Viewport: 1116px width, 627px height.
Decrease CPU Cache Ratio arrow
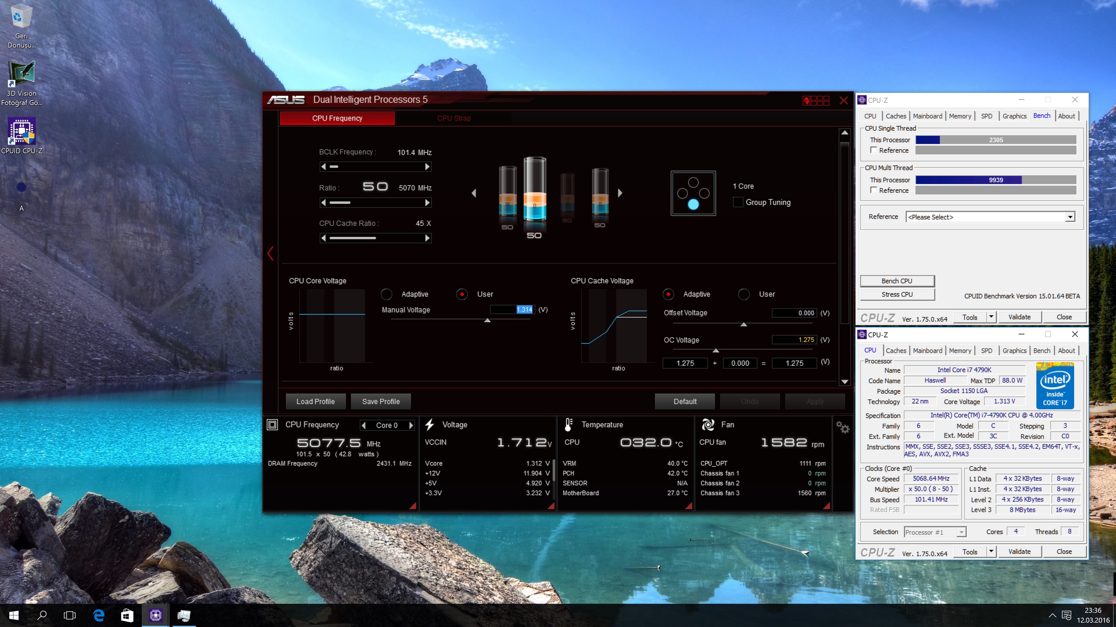[323, 238]
